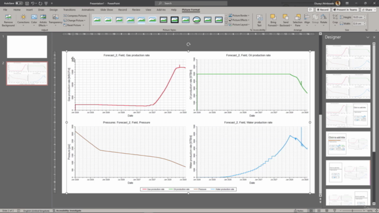Select slide 2 thumbnail
379x213 pixels.
tap(27, 73)
